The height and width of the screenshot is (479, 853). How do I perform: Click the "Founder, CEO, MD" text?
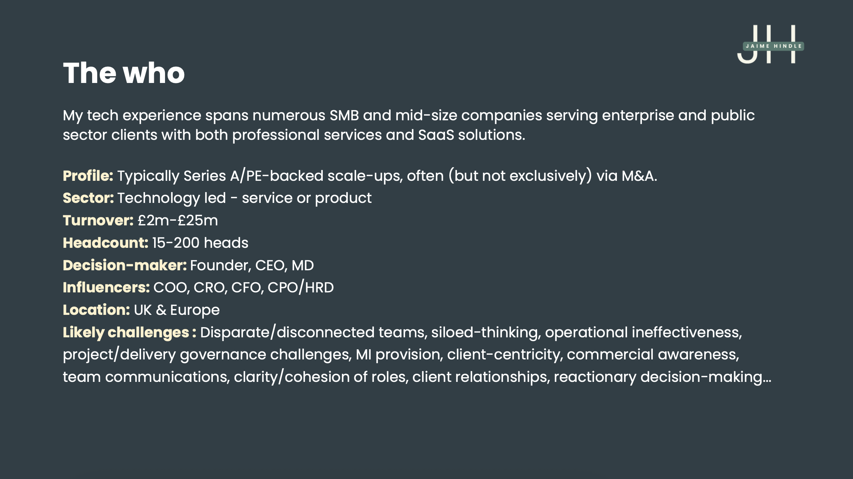coord(252,266)
